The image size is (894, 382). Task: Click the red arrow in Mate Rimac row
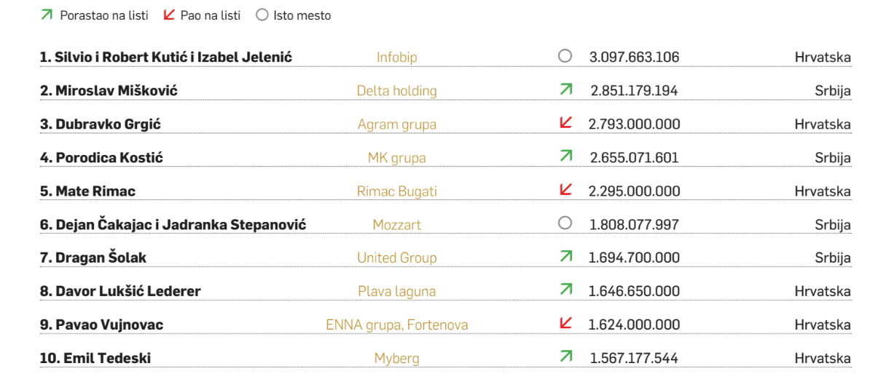tap(565, 190)
